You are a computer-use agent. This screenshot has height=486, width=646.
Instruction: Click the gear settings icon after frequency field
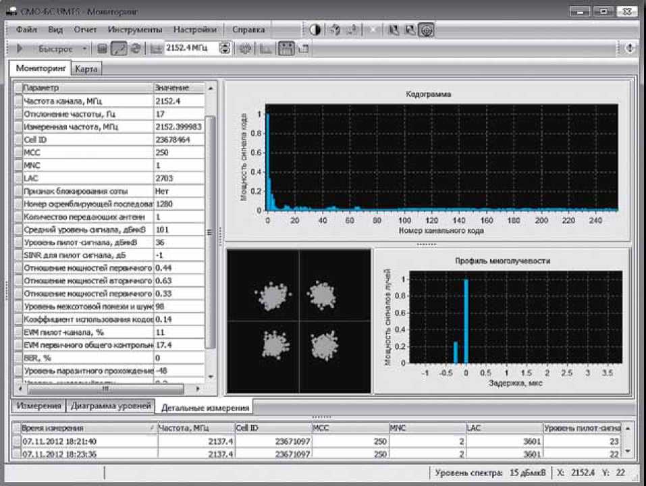(246, 49)
